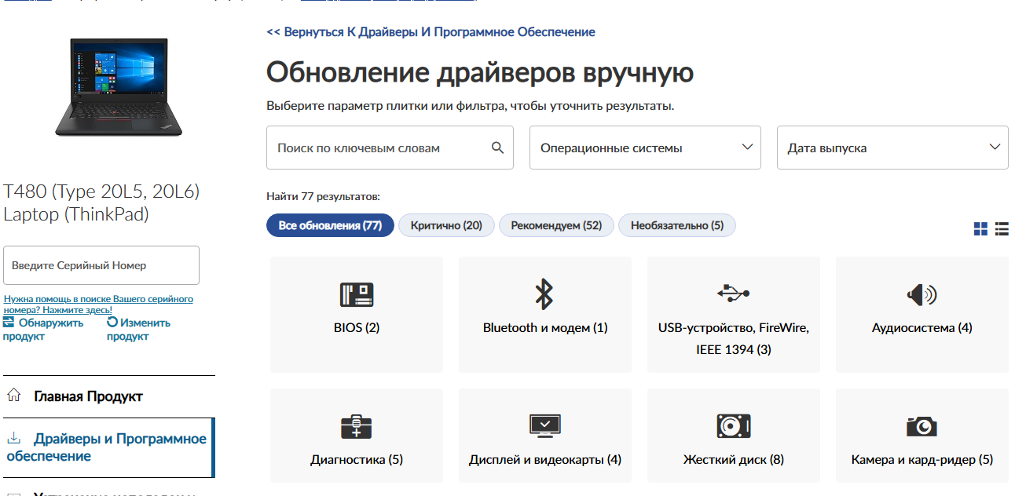Click the T480 (Type 20L5, 20L6) product title
This screenshot has width=1026, height=496.
[101, 202]
